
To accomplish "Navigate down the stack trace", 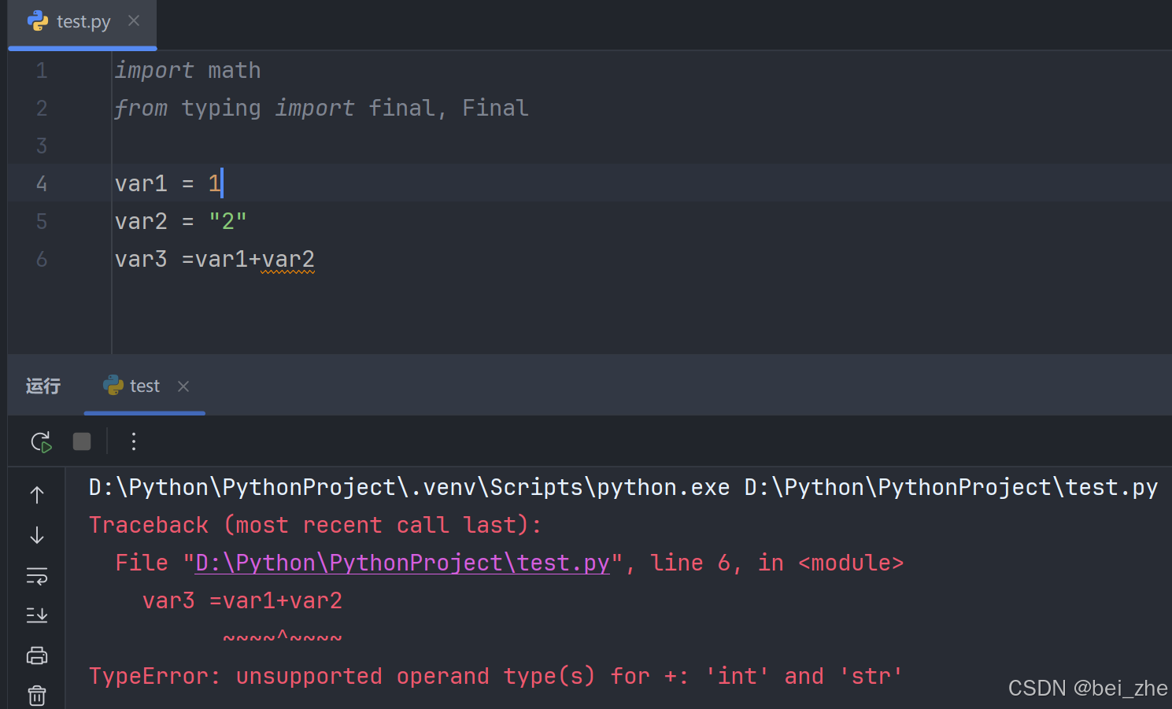I will coord(36,534).
